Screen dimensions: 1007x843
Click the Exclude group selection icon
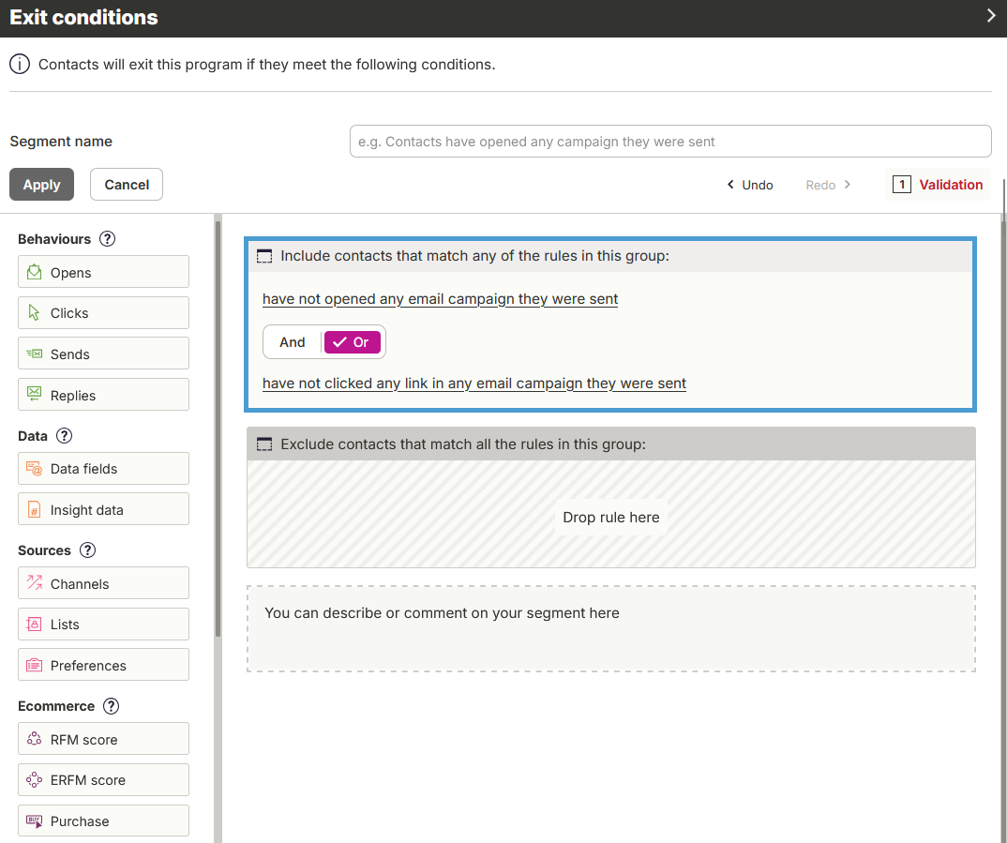[x=264, y=444]
